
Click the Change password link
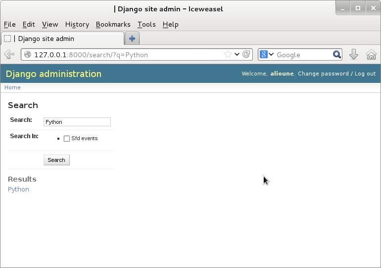coord(323,74)
